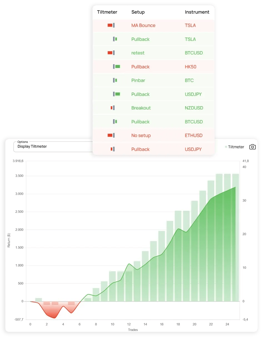The width and height of the screenshot is (266, 341).
Task: Click the tiltmeter icon in No setup row
Action: point(111,135)
